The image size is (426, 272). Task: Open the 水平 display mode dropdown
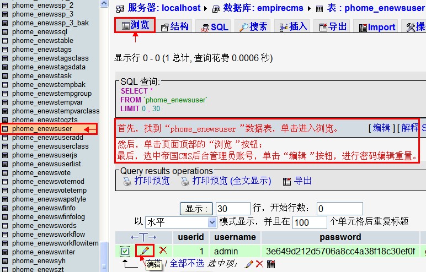pyautogui.click(x=182, y=222)
